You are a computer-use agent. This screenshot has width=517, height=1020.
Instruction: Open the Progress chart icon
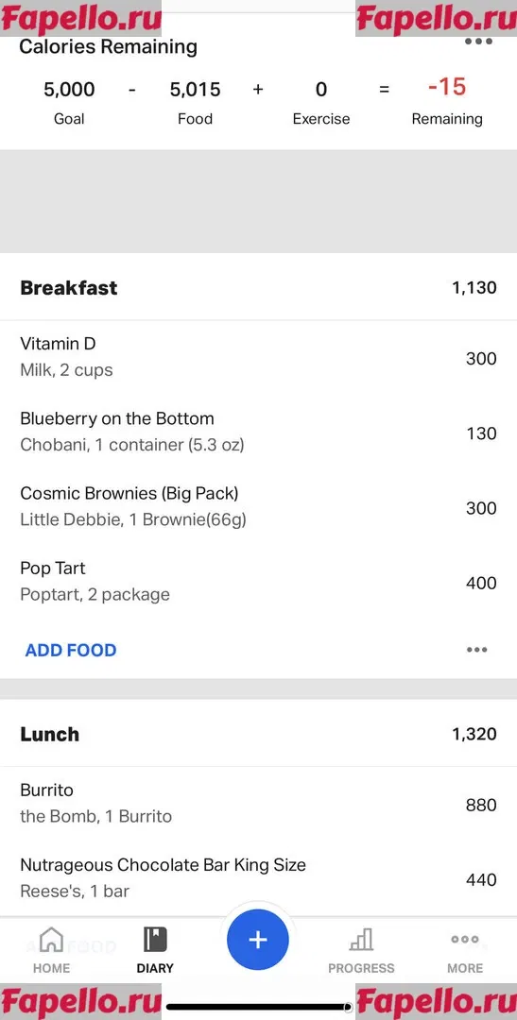361,940
